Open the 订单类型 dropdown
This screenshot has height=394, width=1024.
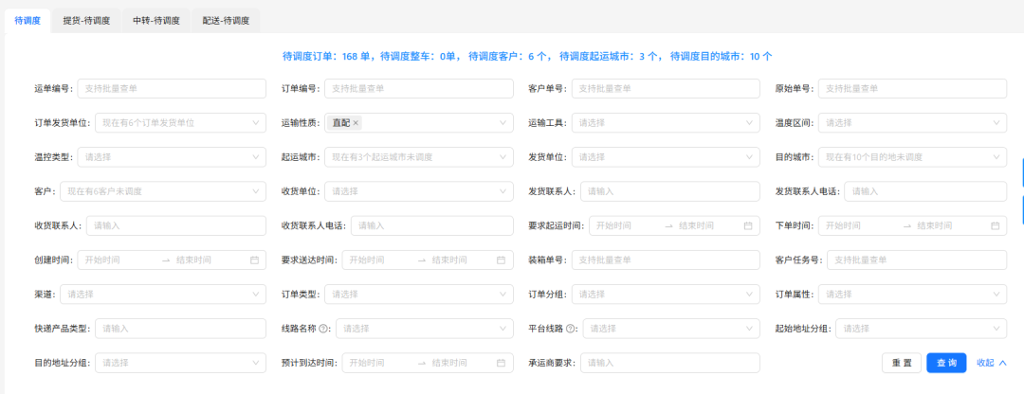coord(419,295)
